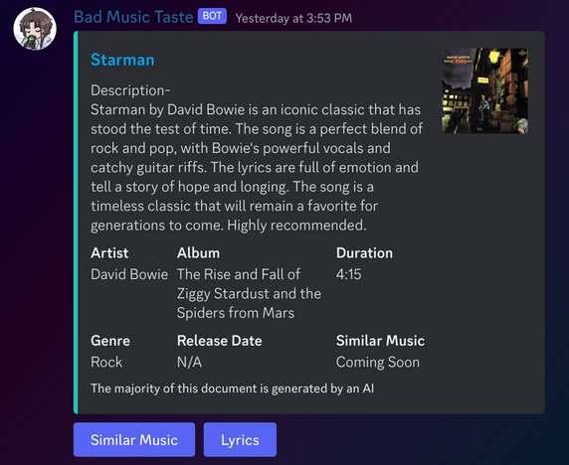
Task: Click the Bad Music Taste bot avatar
Action: [35, 29]
